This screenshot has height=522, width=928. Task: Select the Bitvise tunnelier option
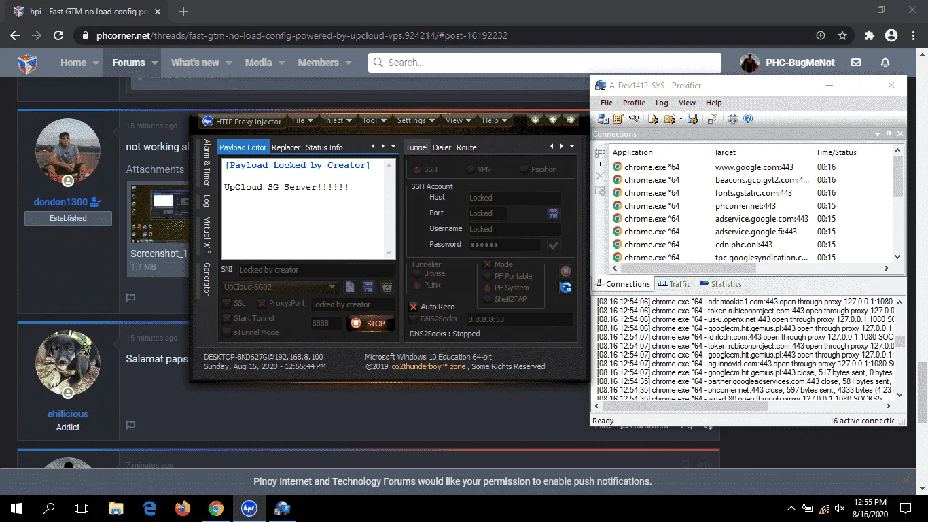click(x=418, y=273)
